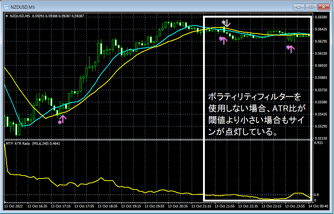Screen dimensions: 334x214
Task: Click the 13 Oct 17:15 time label
Action: [61, 206]
